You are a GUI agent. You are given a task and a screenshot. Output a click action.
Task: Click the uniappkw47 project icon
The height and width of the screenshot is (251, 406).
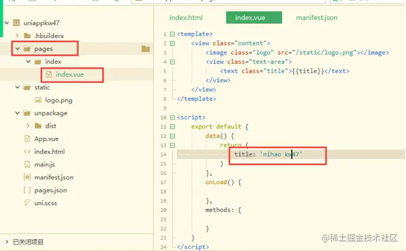(x=16, y=23)
